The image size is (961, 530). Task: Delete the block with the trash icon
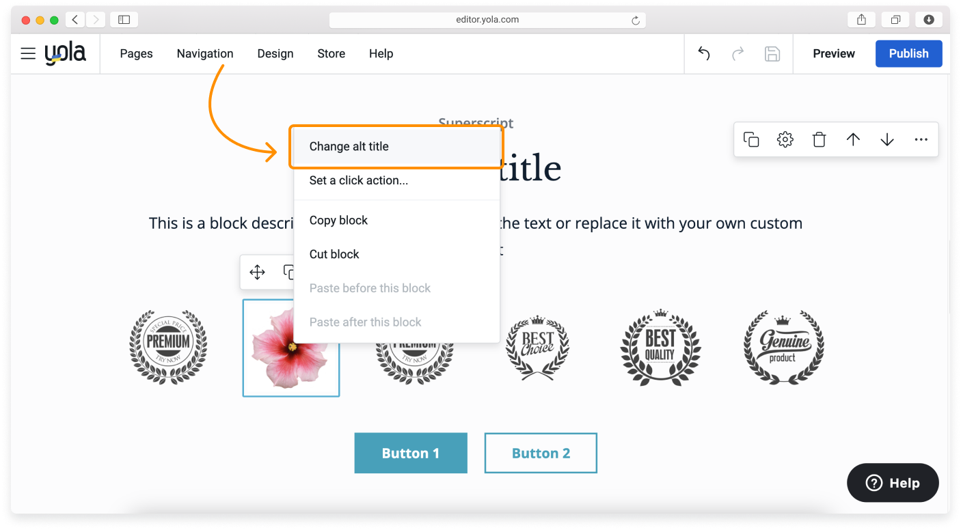[x=819, y=139]
